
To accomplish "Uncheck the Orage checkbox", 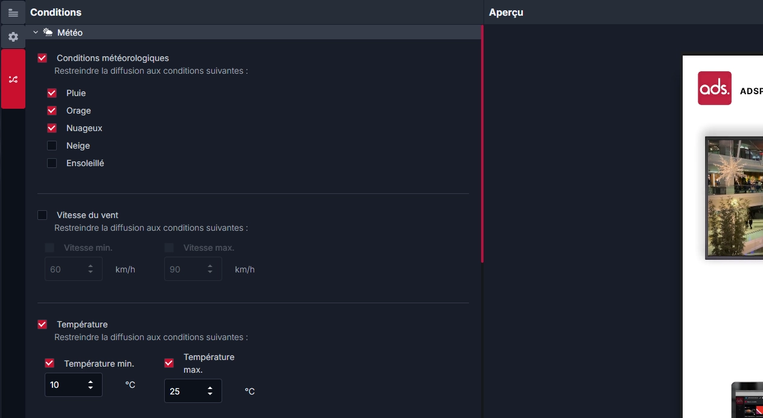I will pyautogui.click(x=52, y=111).
